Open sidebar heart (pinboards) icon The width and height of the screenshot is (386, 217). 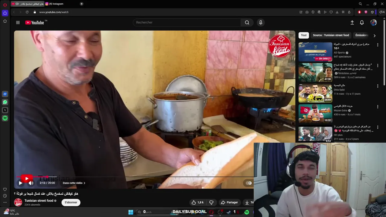pyautogui.click(x=5, y=189)
